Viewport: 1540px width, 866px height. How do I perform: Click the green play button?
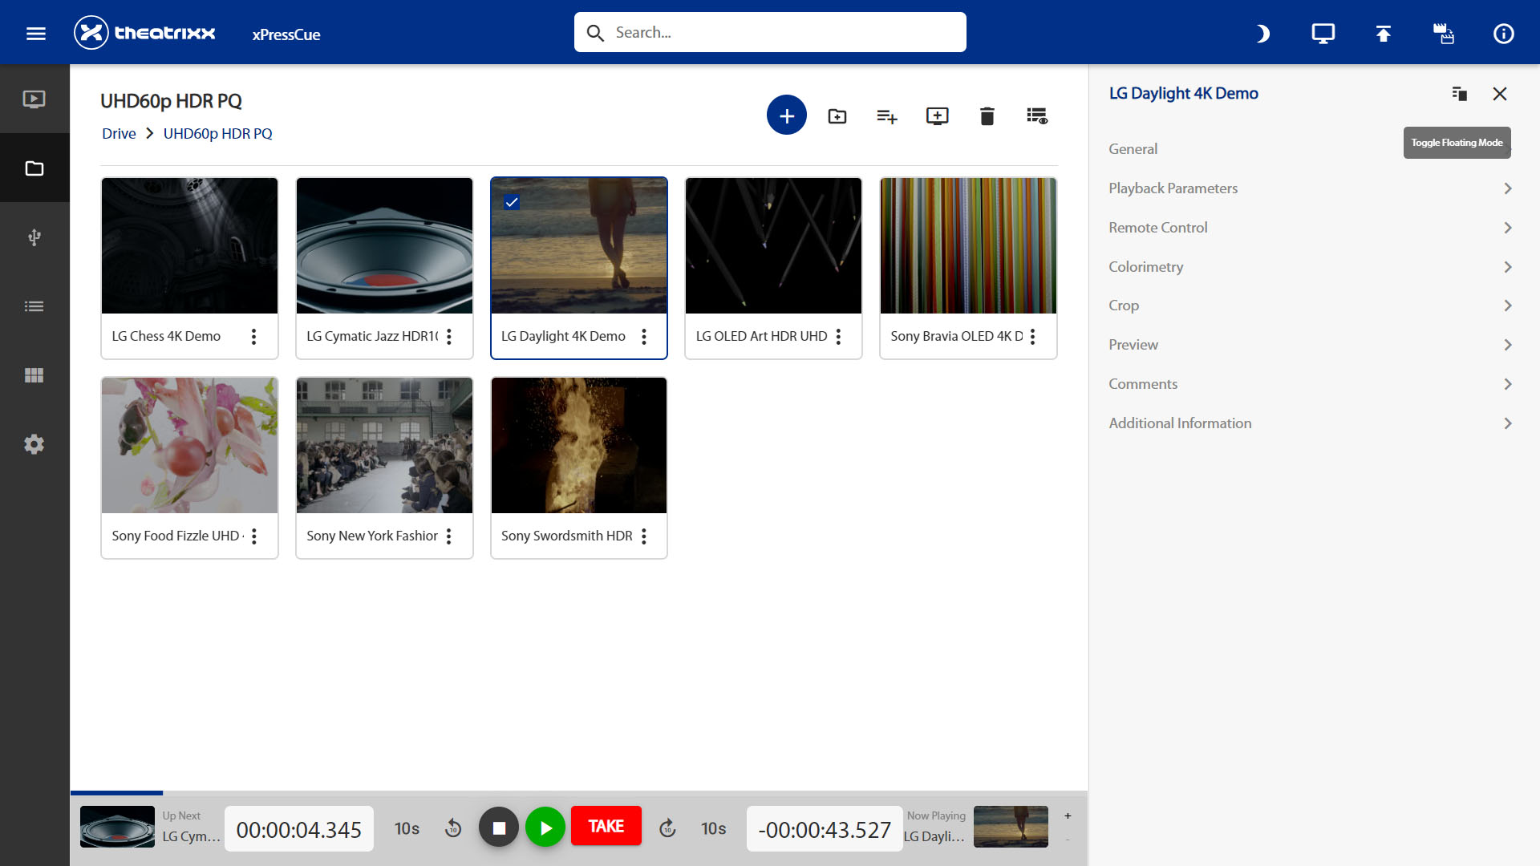545,828
